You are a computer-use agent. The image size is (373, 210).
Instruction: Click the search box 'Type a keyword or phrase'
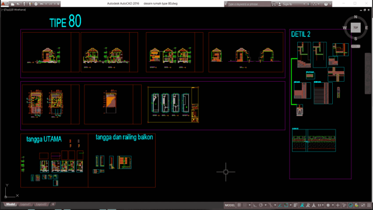(249, 4)
